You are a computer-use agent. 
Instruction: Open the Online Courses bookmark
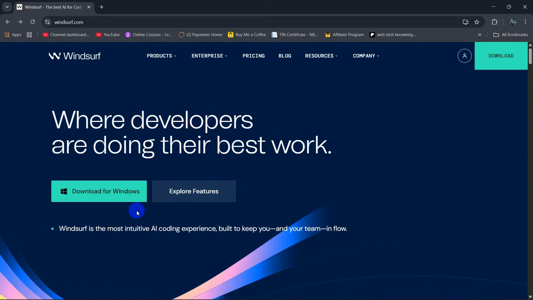149,35
